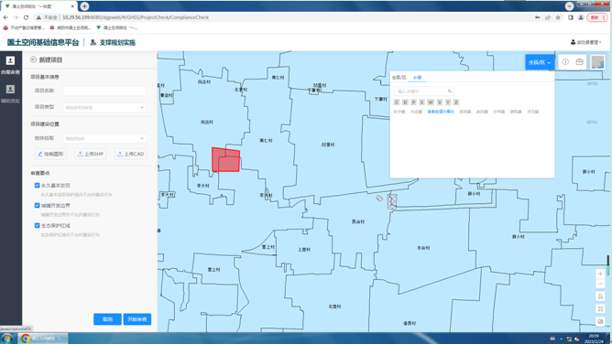
Task: Click the search magnifier in keyword box
Action: click(450, 91)
